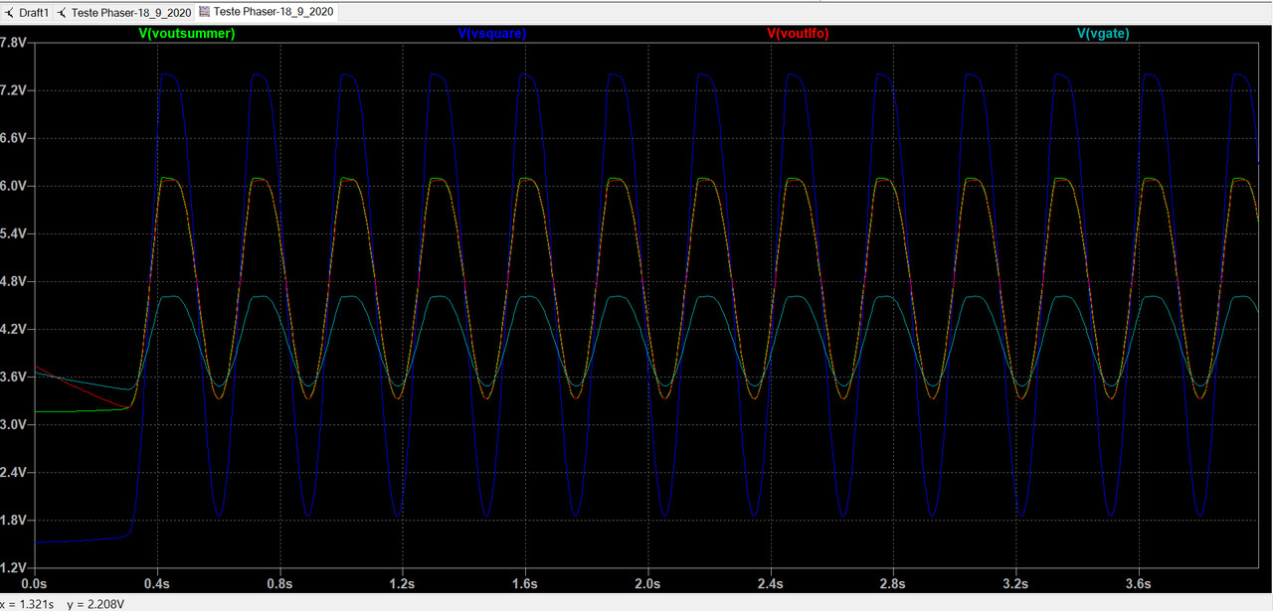Image resolution: width=1273 pixels, height=611 pixels.
Task: Click the 7.8V vertical axis label
Action: [x=14, y=43]
